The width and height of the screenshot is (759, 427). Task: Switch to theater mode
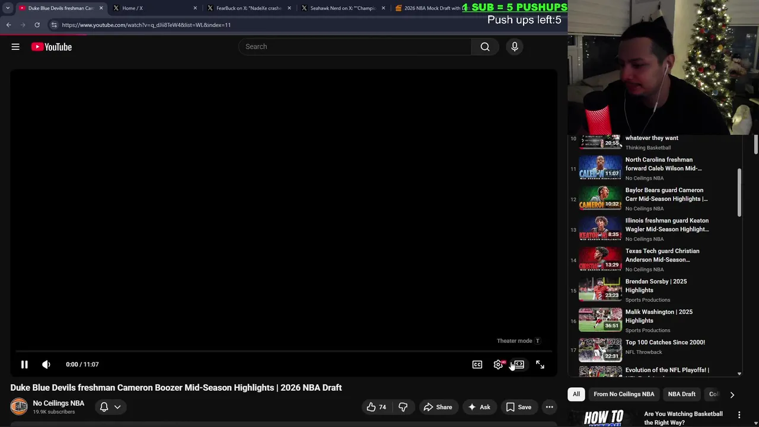pos(519,365)
